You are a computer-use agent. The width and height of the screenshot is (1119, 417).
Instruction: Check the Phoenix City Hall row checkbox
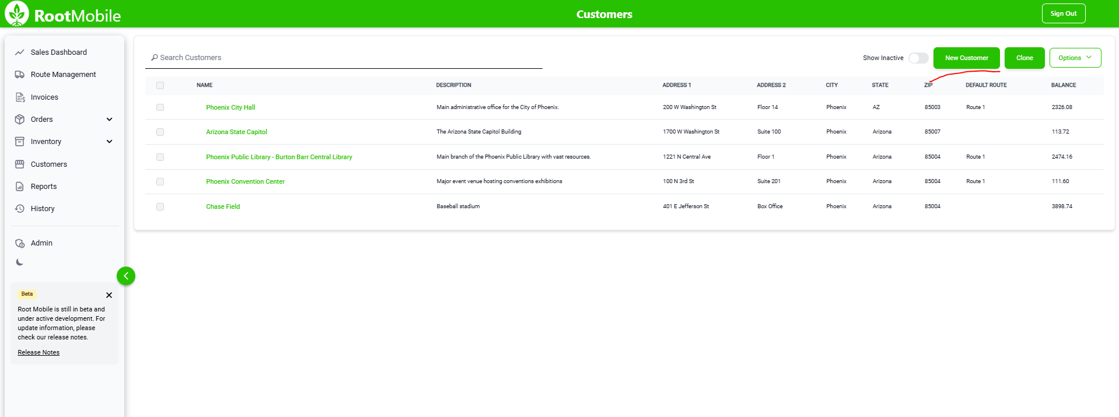[x=160, y=108]
